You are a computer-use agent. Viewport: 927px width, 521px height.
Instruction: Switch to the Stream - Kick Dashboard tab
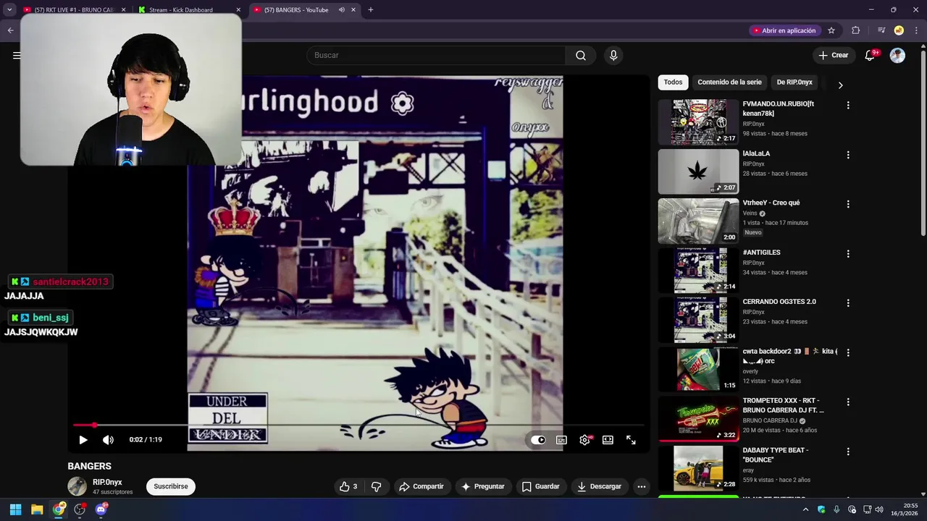click(190, 9)
